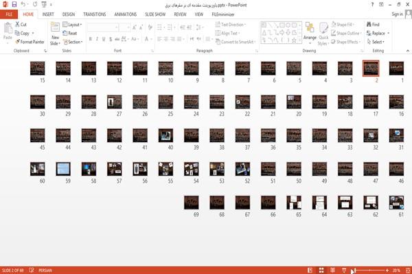Viewport: 412px width, 274px height.
Task: Open PowerPoint Help question mark
Action: pos(372,5)
